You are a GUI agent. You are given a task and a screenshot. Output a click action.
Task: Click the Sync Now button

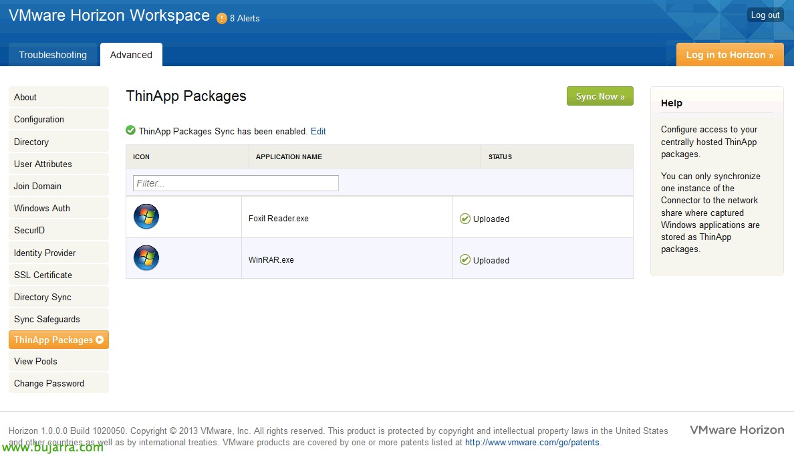point(600,96)
